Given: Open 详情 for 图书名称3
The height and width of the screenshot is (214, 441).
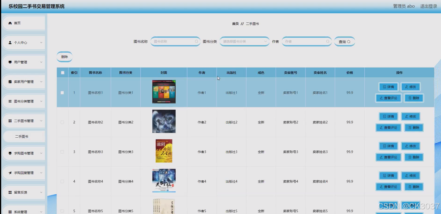Looking at the screenshot, I should [389, 146].
